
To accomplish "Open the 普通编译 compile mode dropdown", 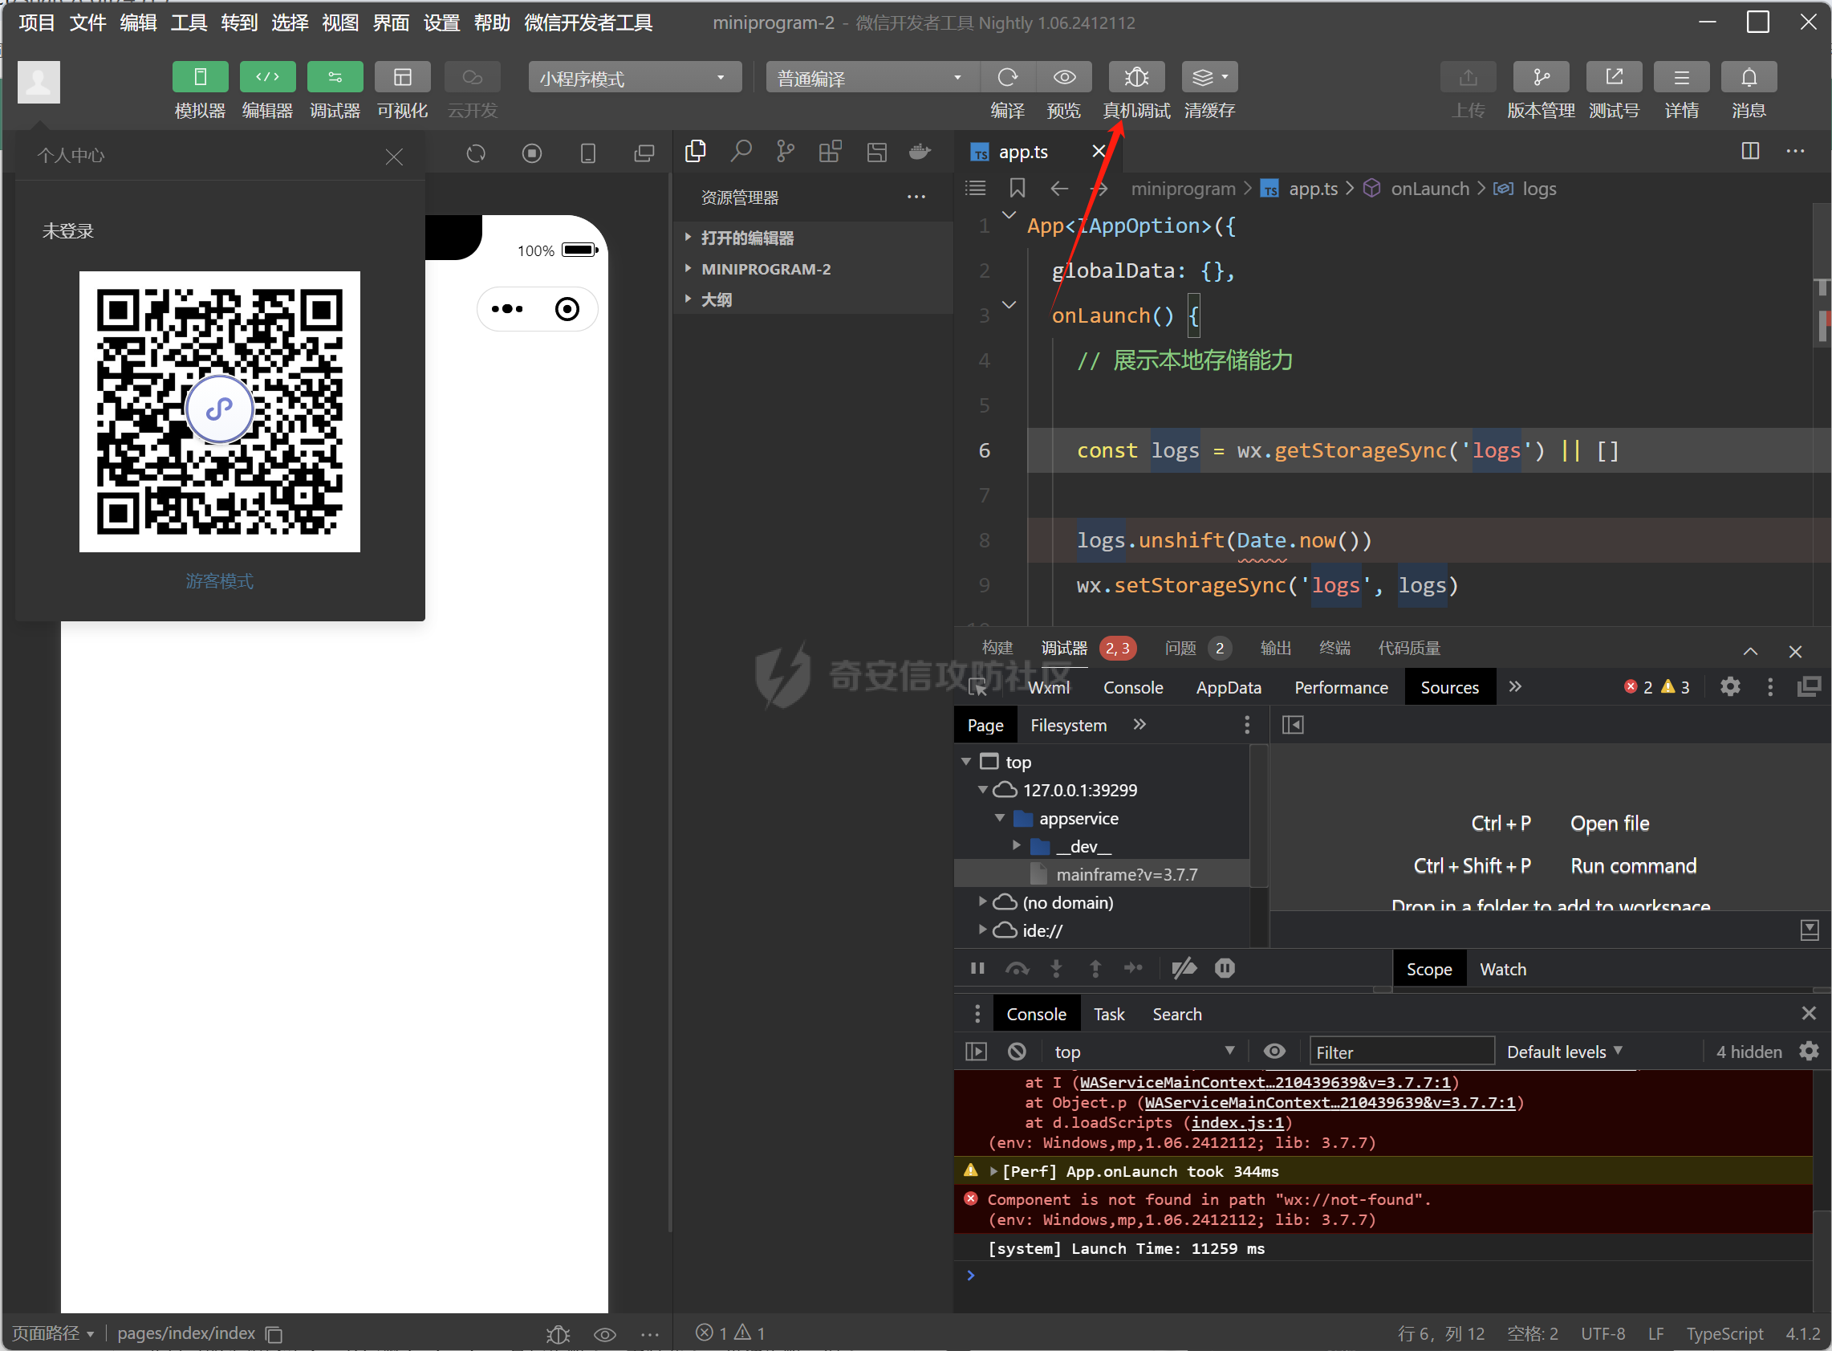I will 871,78.
